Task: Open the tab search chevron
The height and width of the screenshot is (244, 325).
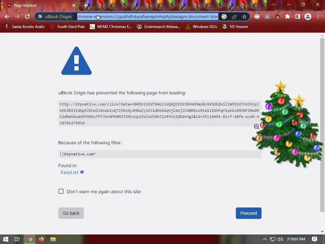Action: click(x=274, y=4)
